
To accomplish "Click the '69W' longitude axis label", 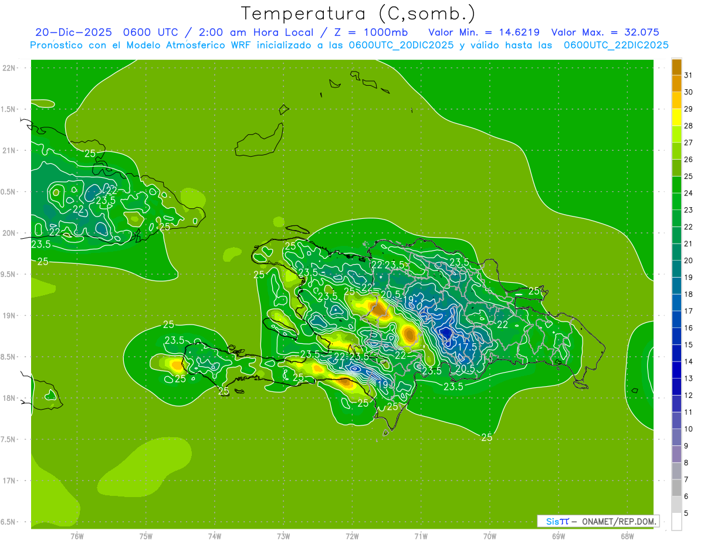I will tap(559, 536).
